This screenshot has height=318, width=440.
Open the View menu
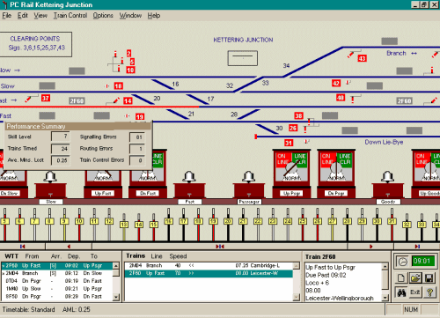[x=40, y=16]
